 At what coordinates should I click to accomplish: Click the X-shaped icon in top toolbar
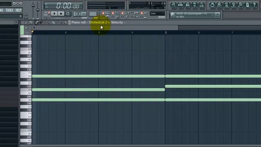coord(233,5)
